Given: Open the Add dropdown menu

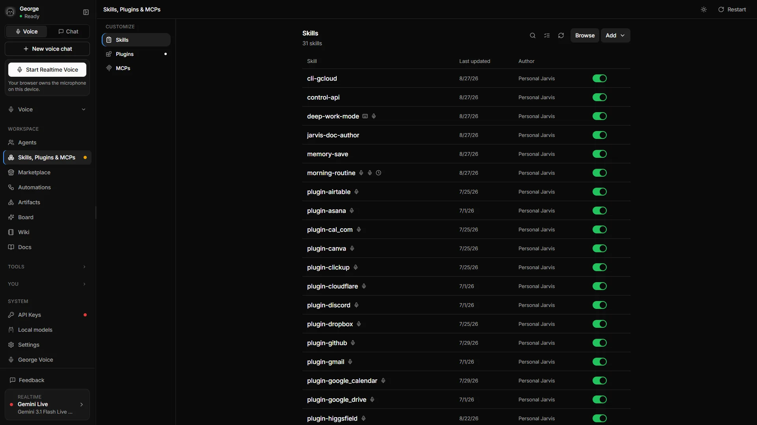Looking at the screenshot, I should [x=615, y=35].
